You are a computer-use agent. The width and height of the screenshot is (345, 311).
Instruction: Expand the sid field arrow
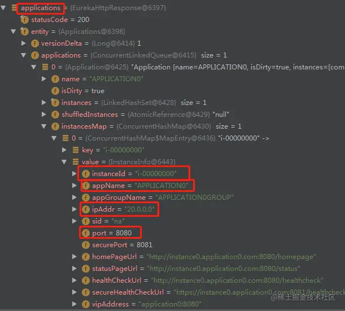(75, 221)
